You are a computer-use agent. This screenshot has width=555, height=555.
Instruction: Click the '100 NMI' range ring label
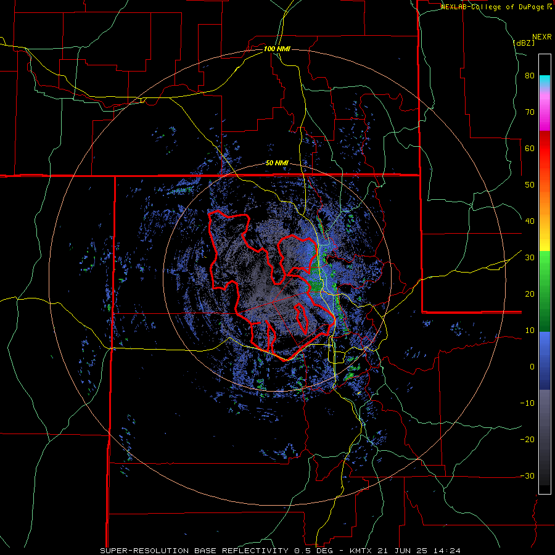[x=277, y=49]
